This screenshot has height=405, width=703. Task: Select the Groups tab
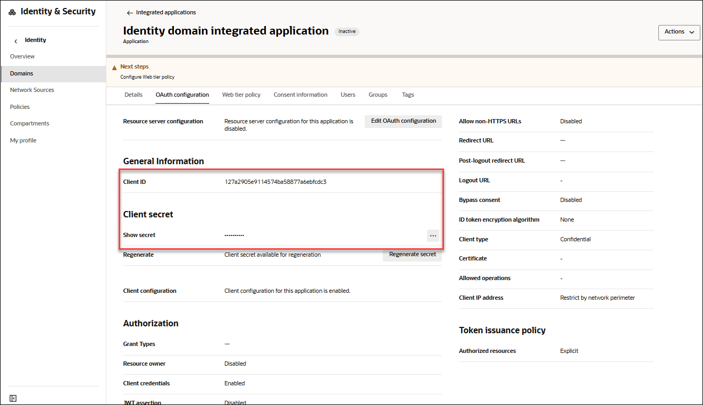coord(378,95)
